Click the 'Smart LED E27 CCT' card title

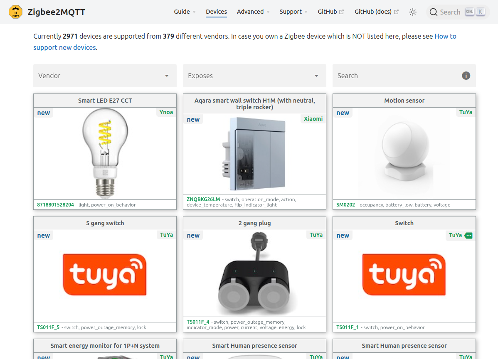pyautogui.click(x=105, y=101)
